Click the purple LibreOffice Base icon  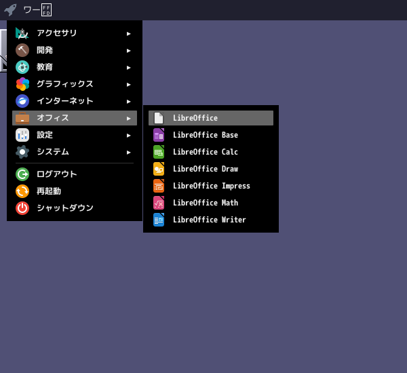pyautogui.click(x=159, y=135)
